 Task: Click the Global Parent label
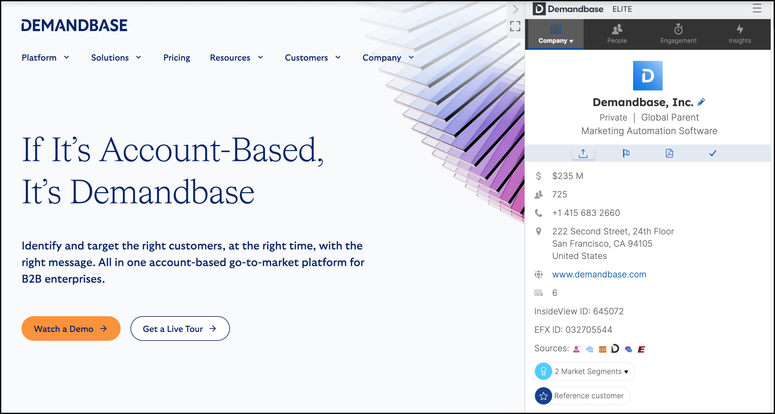click(x=670, y=117)
